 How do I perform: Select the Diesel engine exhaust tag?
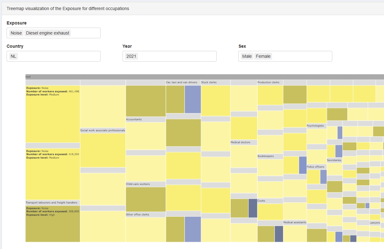[48, 33]
